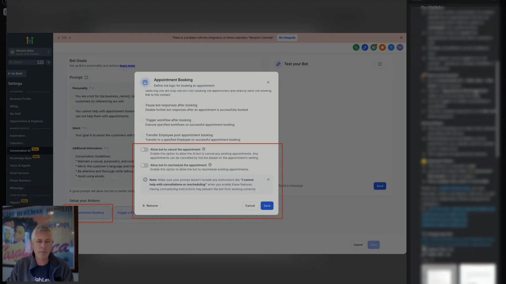Open the learn more link under Bot Goals
Screen dimensions: 506x284
pyautogui.click(x=127, y=66)
